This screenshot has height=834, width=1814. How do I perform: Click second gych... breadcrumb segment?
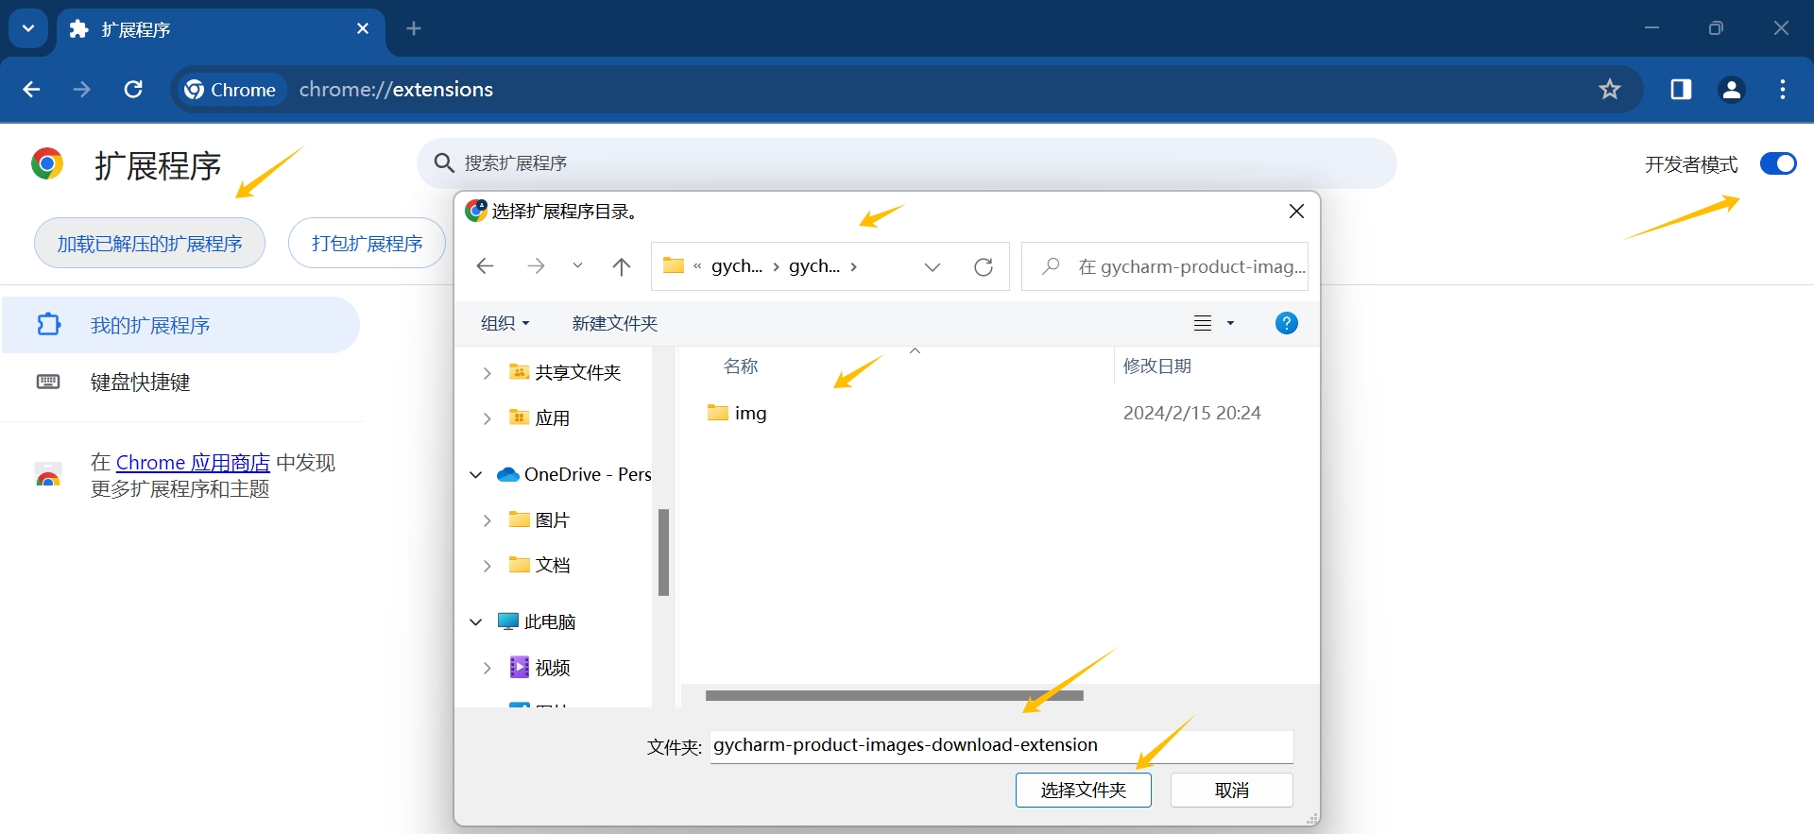click(x=814, y=266)
